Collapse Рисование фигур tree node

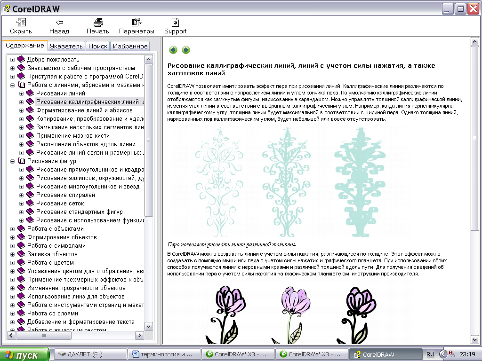point(12,161)
